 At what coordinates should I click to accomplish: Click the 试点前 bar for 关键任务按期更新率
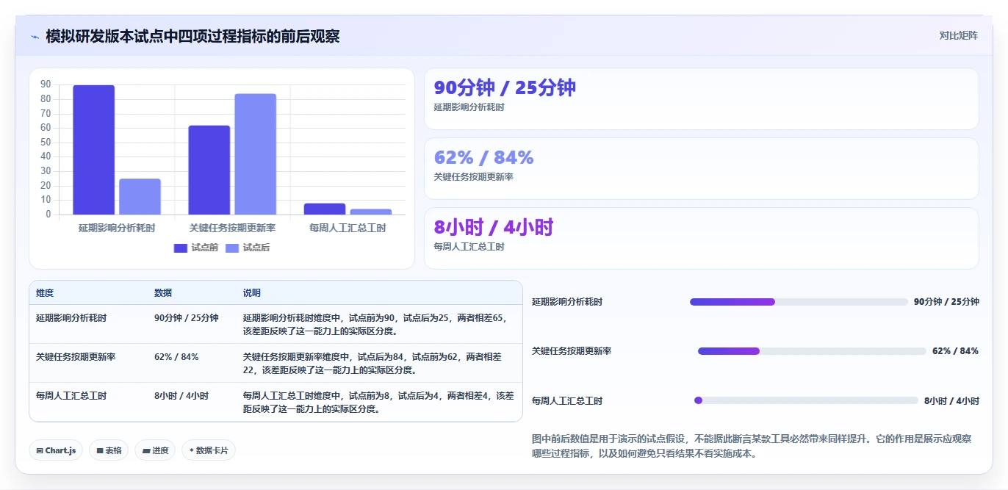[209, 170]
